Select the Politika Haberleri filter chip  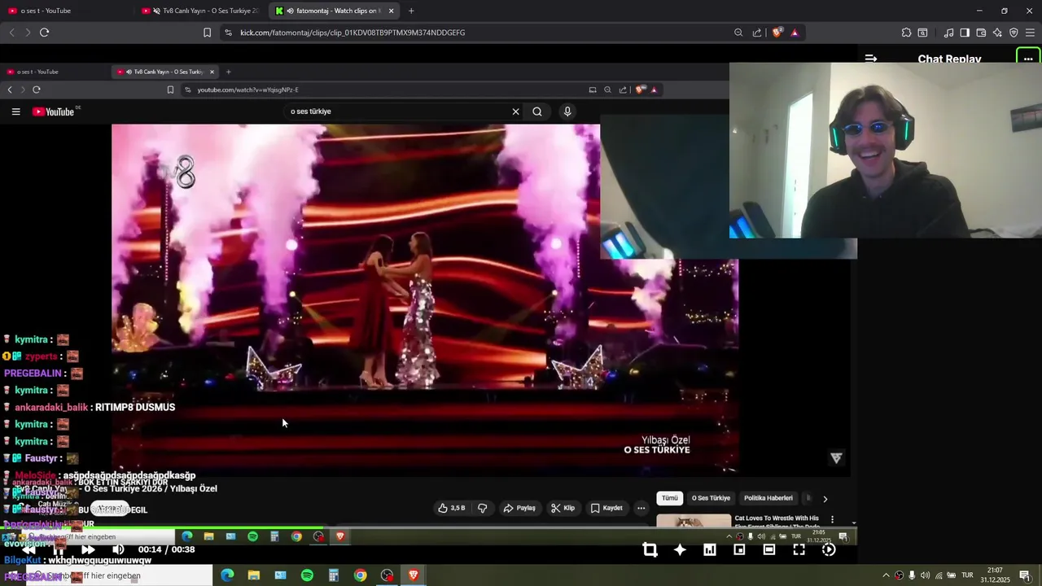tap(768, 498)
